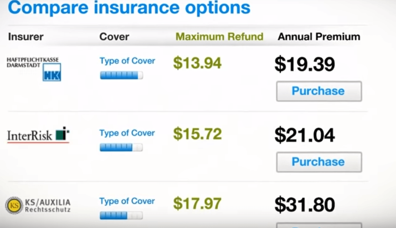Select the $15.72 maximum refund amount
This screenshot has width=396, height=228.
coord(197,134)
